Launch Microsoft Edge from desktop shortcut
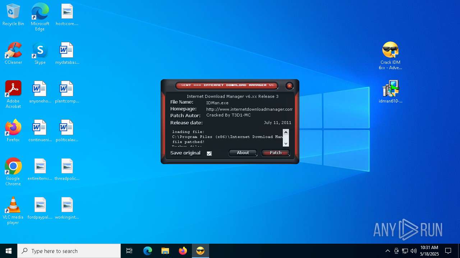 40,17
